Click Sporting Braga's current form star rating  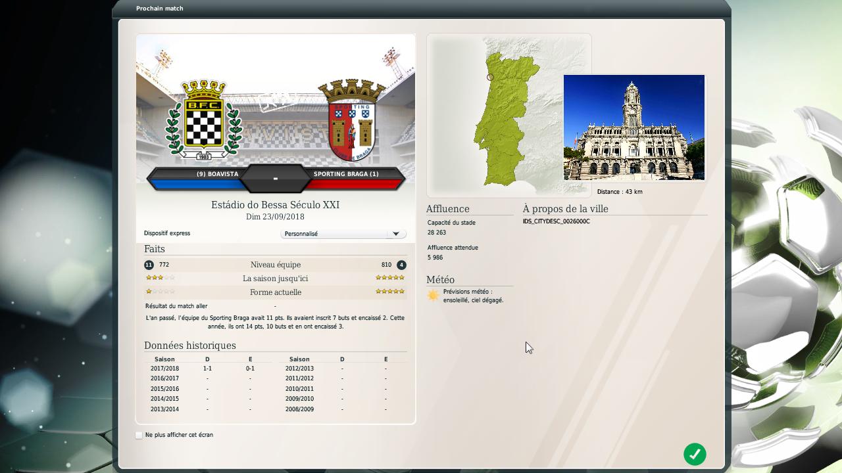pyautogui.click(x=390, y=292)
